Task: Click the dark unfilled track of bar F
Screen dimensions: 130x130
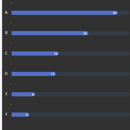Action: tap(79, 115)
